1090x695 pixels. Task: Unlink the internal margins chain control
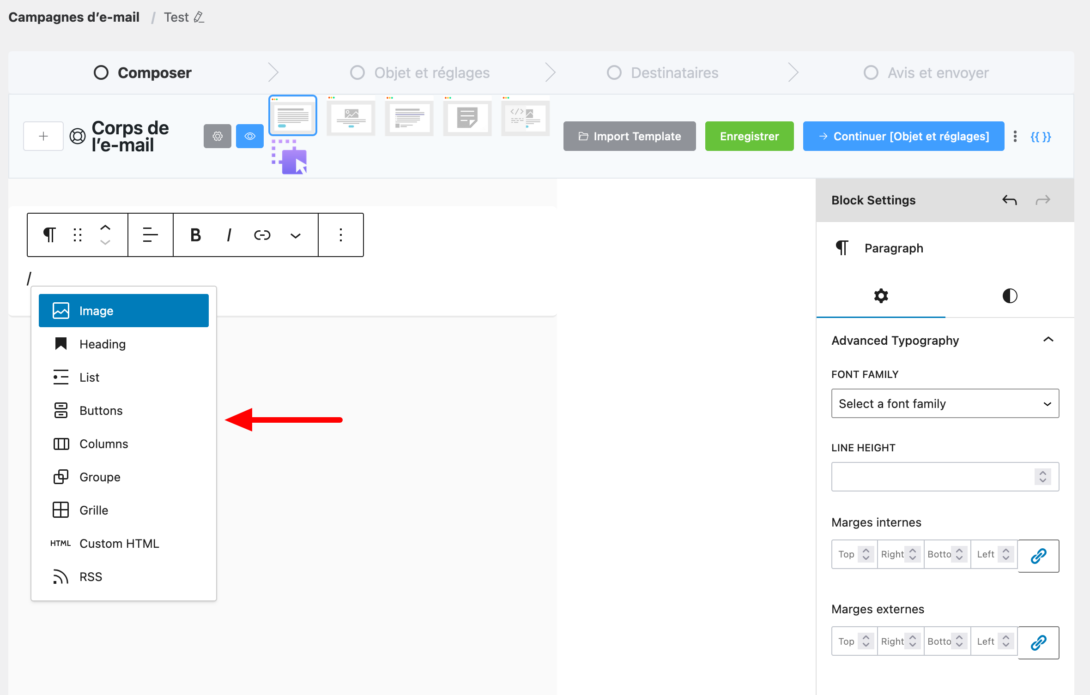tap(1038, 556)
